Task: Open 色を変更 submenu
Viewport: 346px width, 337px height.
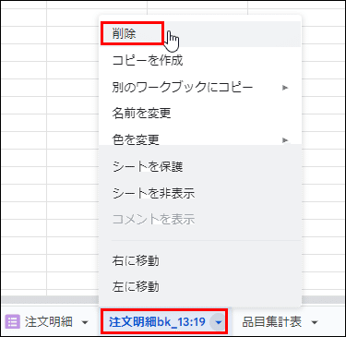Action: [x=200, y=140]
